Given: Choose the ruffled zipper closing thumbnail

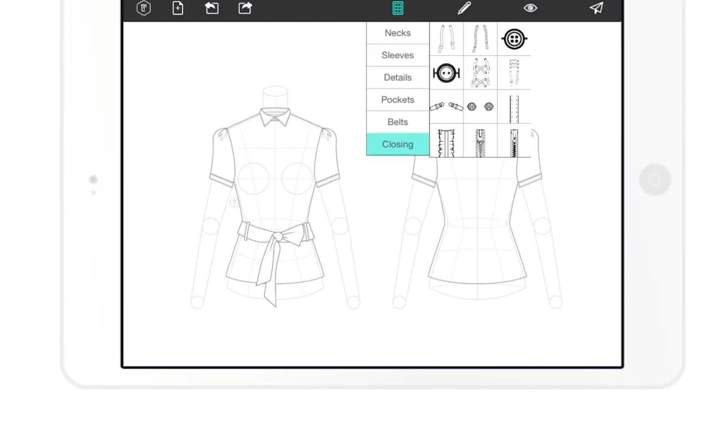Looking at the screenshot, I should (x=447, y=141).
